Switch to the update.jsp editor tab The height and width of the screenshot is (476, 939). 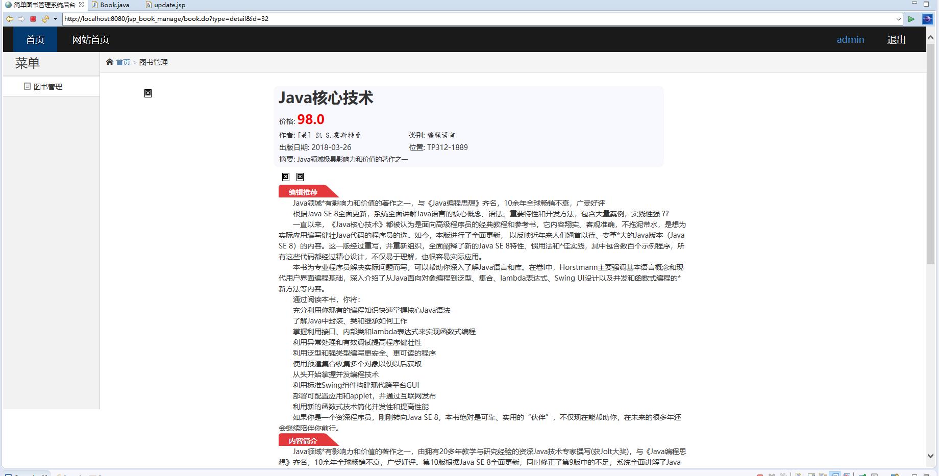click(x=165, y=5)
